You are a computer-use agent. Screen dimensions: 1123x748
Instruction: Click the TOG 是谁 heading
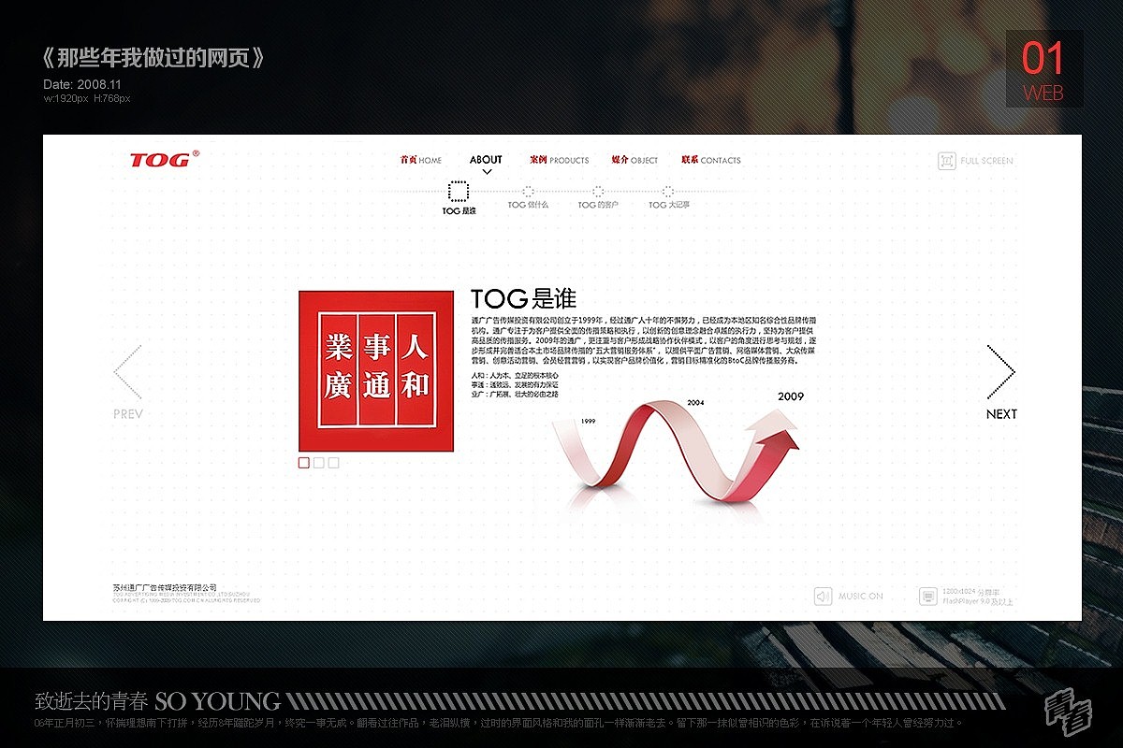point(523,299)
